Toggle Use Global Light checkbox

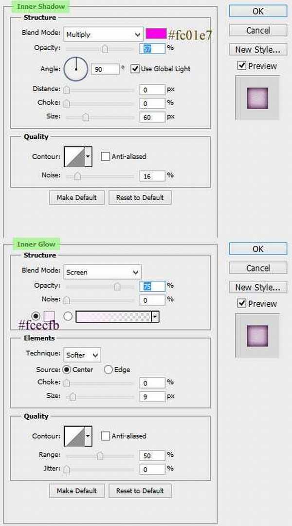click(135, 69)
